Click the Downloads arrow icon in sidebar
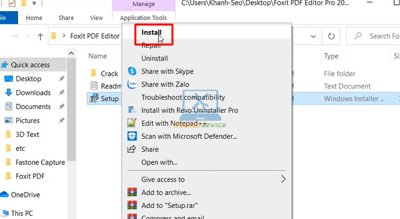Viewport: 400px width, 219px height. pyautogui.click(x=8, y=92)
